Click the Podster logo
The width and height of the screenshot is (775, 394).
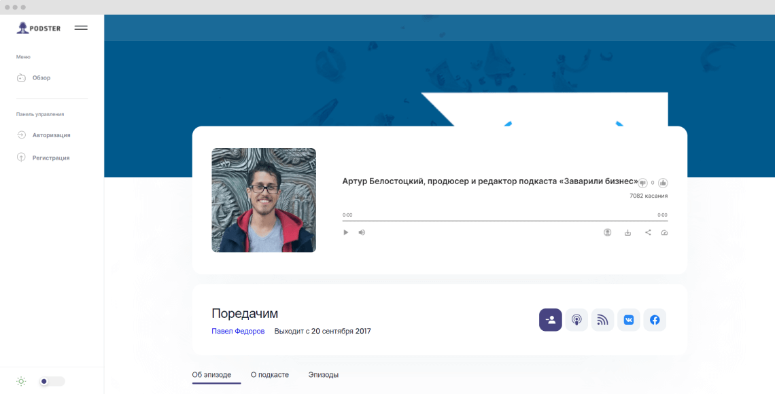[x=39, y=27]
